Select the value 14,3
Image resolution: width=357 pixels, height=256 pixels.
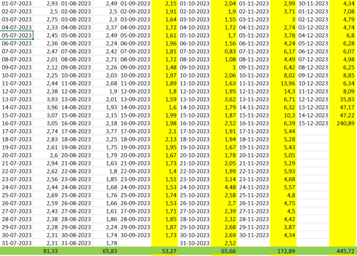coord(289,91)
